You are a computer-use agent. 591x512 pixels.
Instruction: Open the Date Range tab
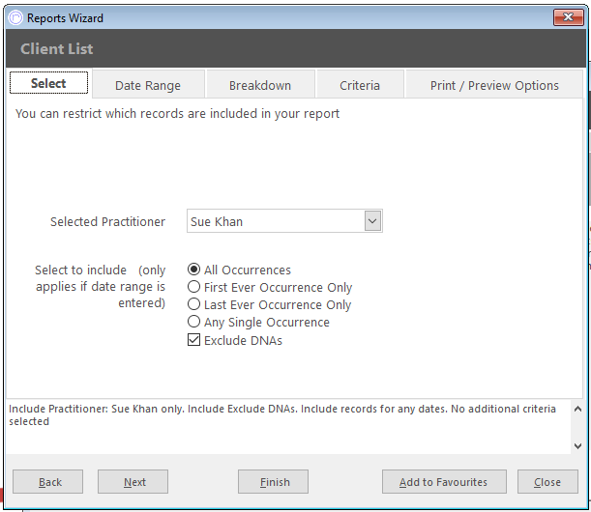pos(148,85)
